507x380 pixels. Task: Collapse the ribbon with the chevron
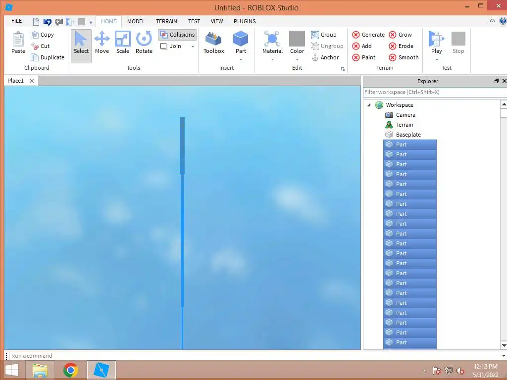492,21
